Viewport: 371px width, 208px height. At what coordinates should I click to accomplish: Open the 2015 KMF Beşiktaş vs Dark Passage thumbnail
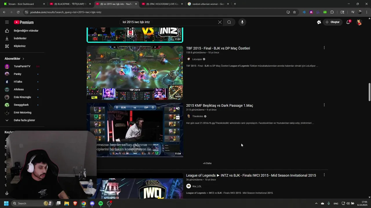click(135, 130)
